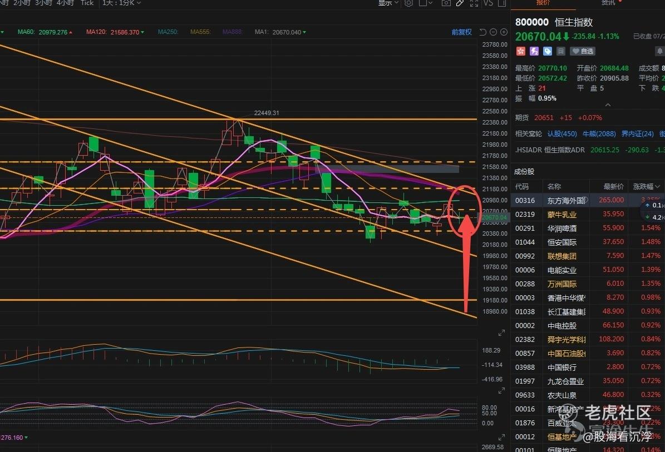Activate the pencil drawing tool
Screen dimensions: 665x452
click(460, 3)
